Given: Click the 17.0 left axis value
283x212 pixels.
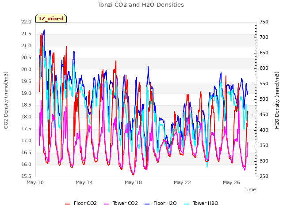Looking at the screenshot, I should click(27, 141).
